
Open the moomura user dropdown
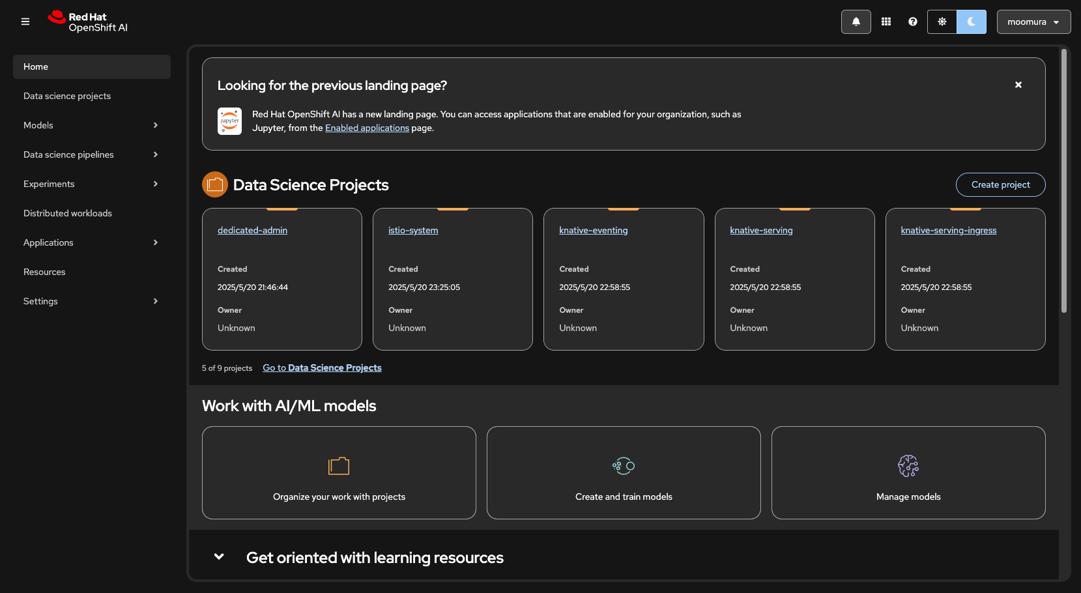click(1033, 22)
